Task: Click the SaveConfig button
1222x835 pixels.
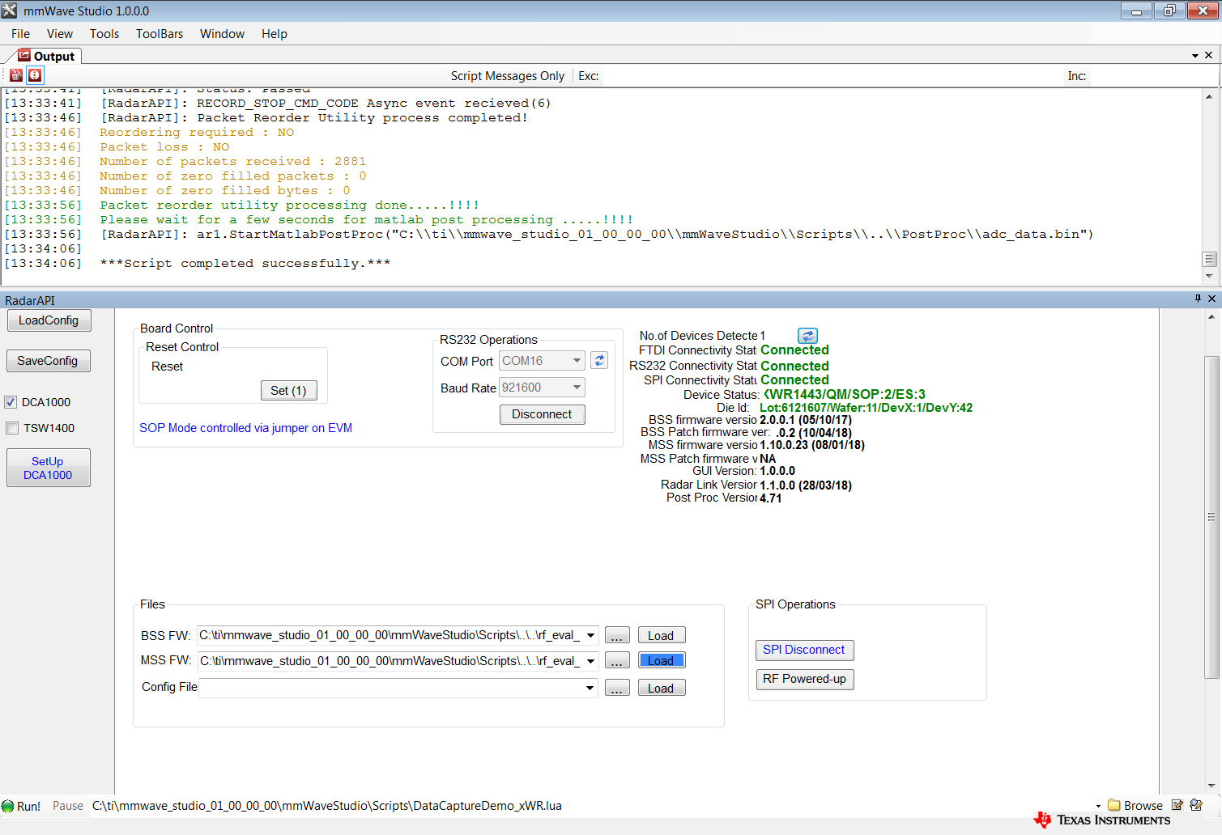Action: pos(48,361)
